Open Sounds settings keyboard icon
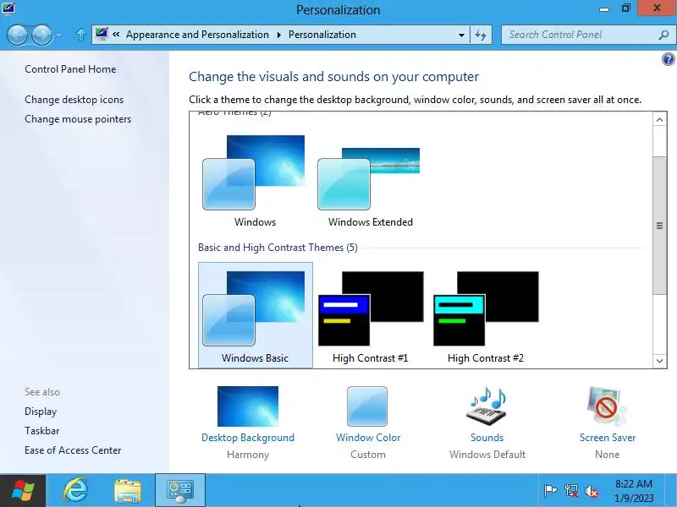The width and height of the screenshot is (677, 507). (x=487, y=406)
